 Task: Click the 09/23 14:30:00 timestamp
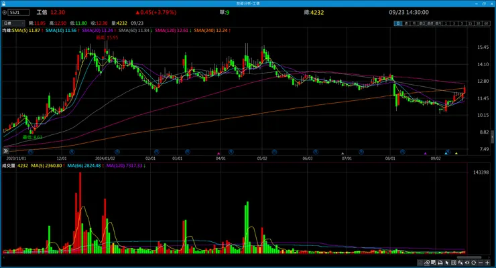(x=409, y=13)
